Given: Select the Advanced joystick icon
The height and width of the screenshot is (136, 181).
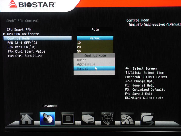Looking at the screenshot, I should click(47, 119).
